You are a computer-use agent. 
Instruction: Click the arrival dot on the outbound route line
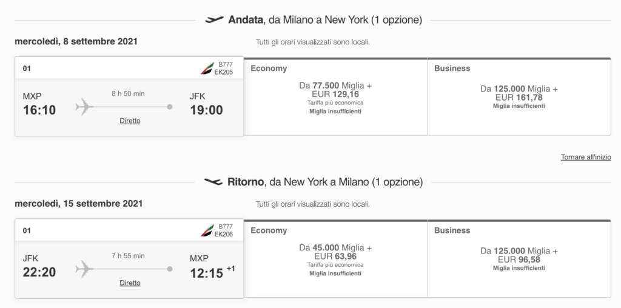(x=170, y=107)
